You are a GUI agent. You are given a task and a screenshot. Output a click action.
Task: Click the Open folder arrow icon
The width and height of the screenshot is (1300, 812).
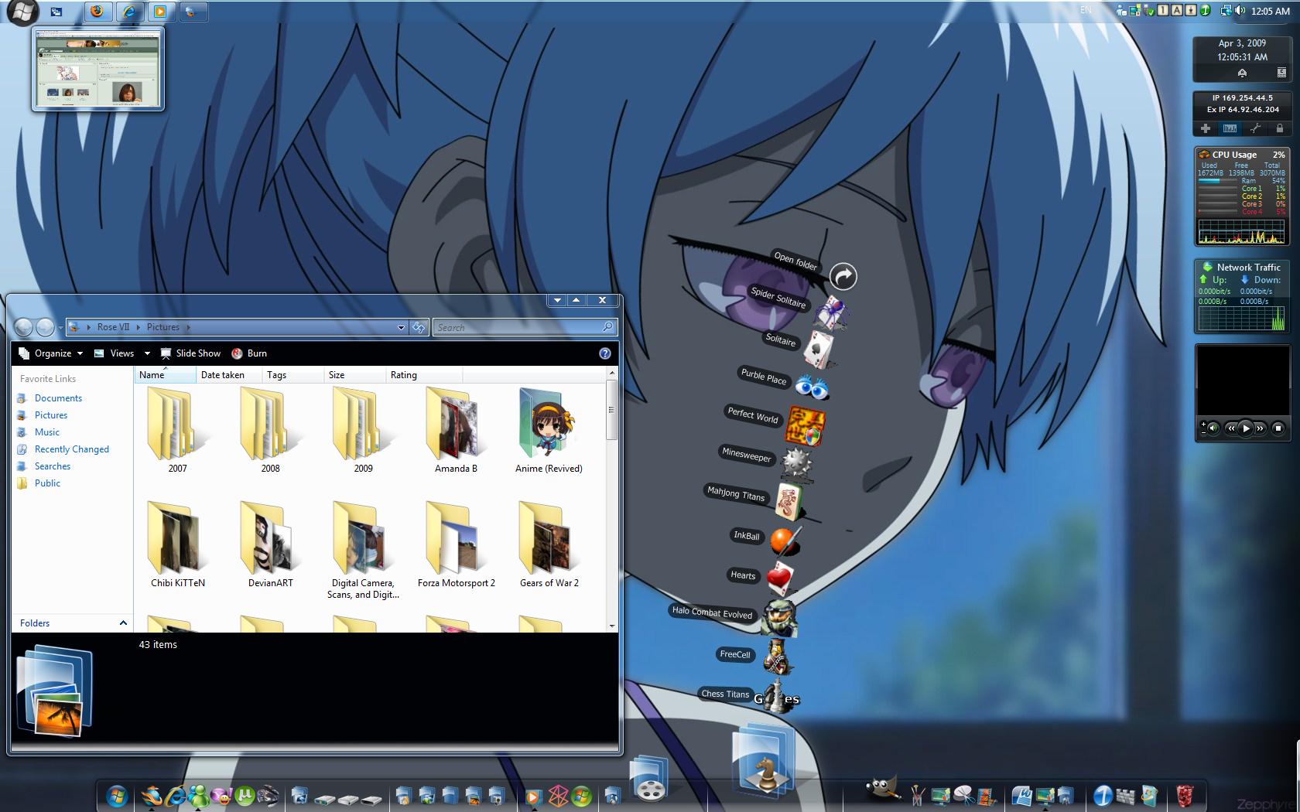tap(843, 276)
